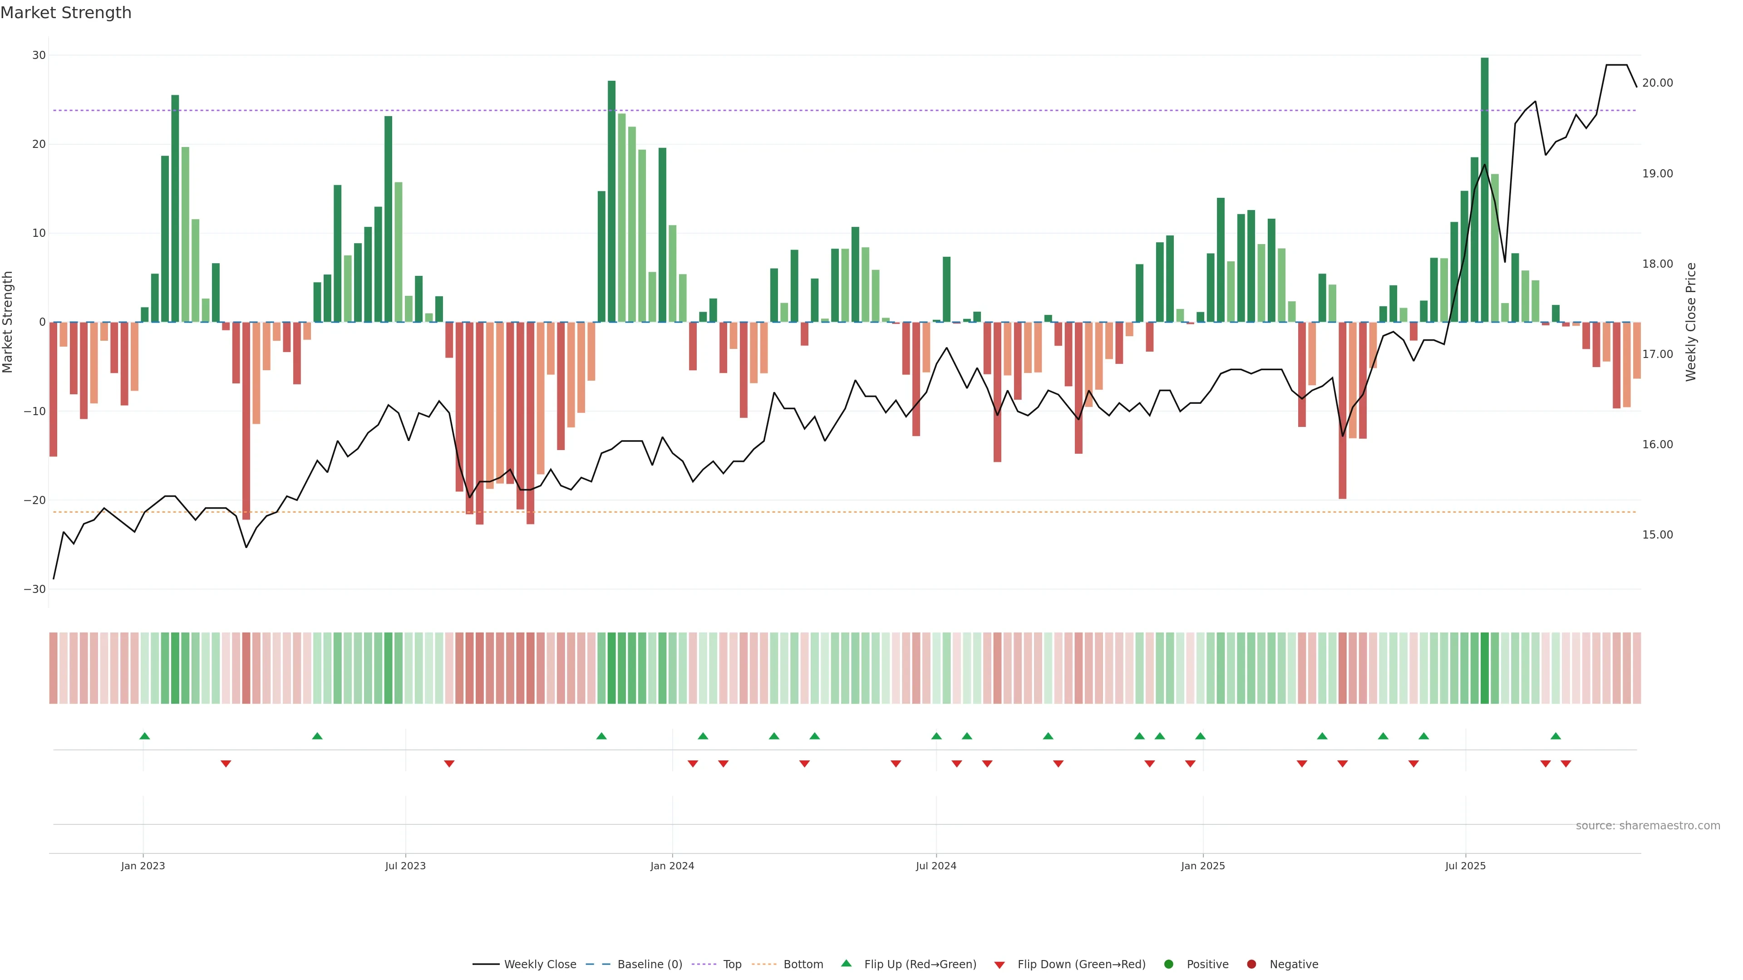The height and width of the screenshot is (980, 1743).
Task: Click the Weekly Close Price axis title
Action: (x=1691, y=322)
